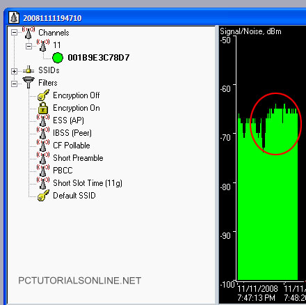The width and height of the screenshot is (306, 305).
Task: Collapse the Filters tree node
Action: click(14, 84)
